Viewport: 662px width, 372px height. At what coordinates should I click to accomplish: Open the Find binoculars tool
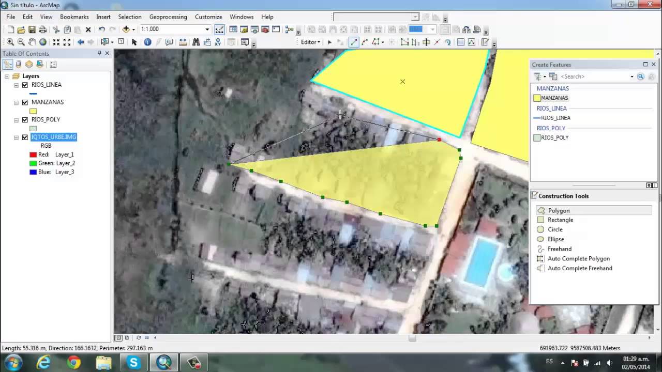196,42
